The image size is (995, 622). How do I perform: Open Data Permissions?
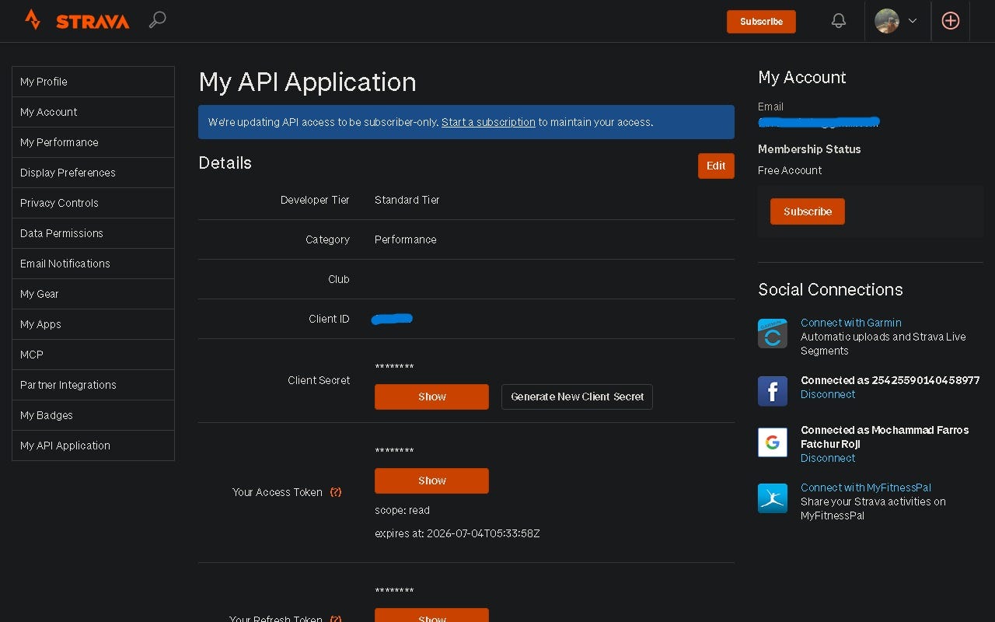click(93, 233)
